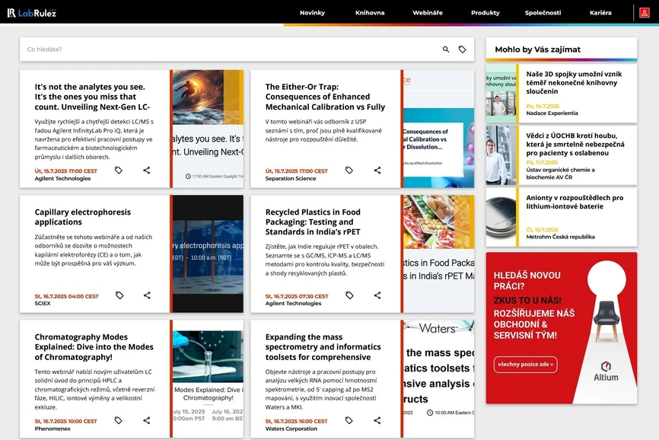Open 'Capillary electrophoresis applications' title
The image size is (659, 440).
point(82,217)
